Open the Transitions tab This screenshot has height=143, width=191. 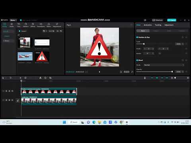[41, 25]
